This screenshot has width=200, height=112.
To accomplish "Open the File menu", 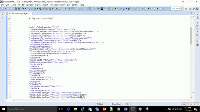I will pos(2,5).
